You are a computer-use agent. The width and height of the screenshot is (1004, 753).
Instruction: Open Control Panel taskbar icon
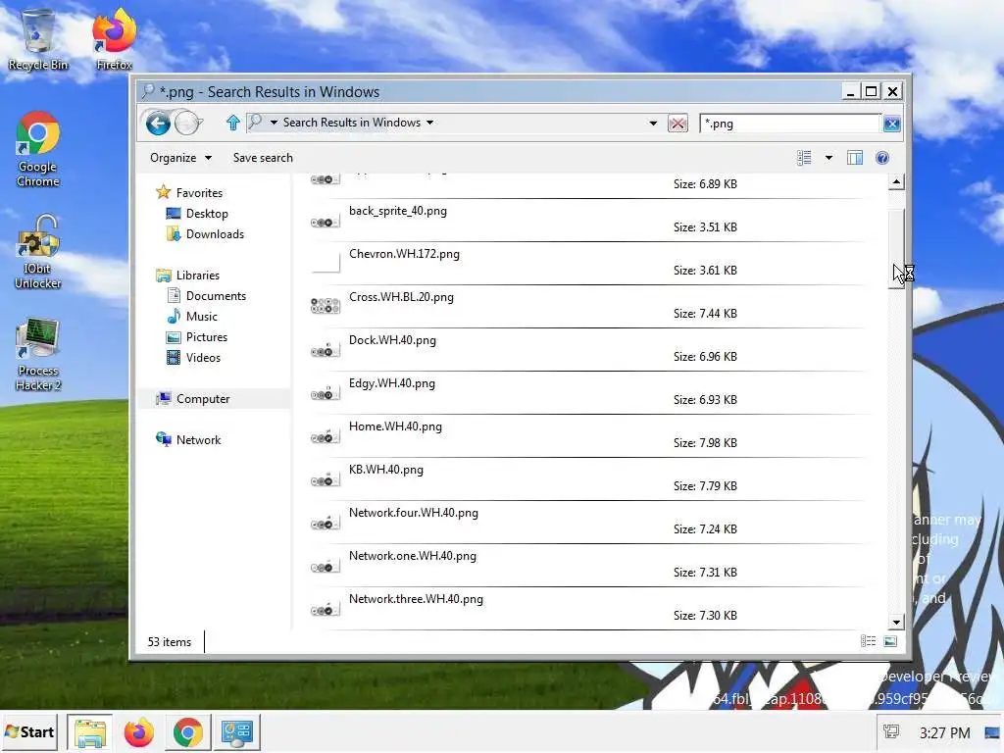pos(237,732)
